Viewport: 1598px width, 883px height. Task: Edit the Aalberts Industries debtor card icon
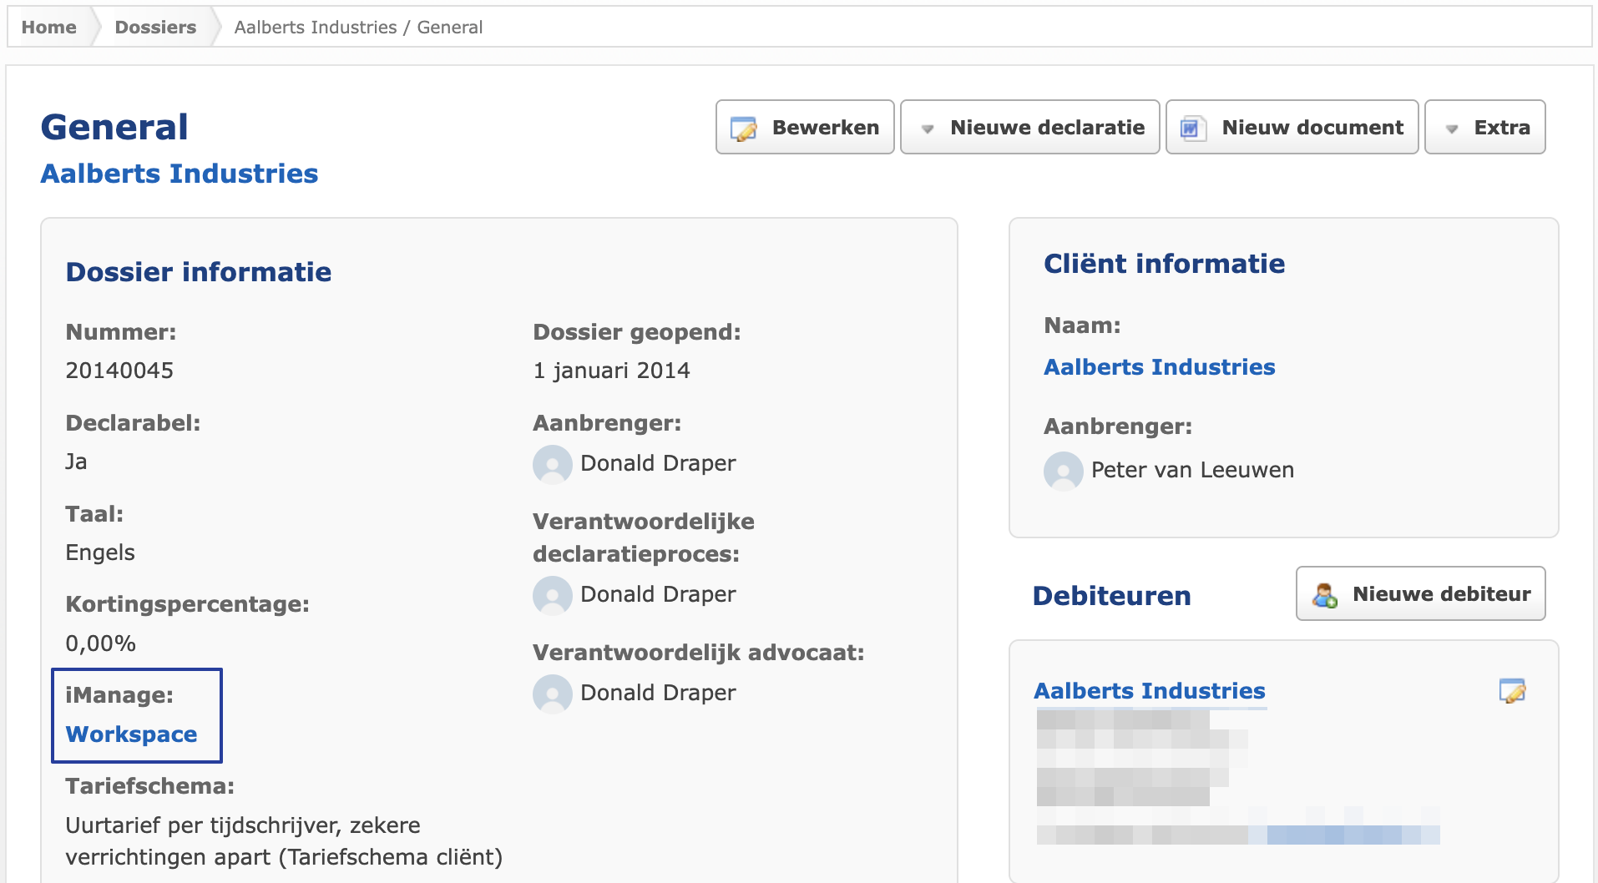tap(1512, 691)
